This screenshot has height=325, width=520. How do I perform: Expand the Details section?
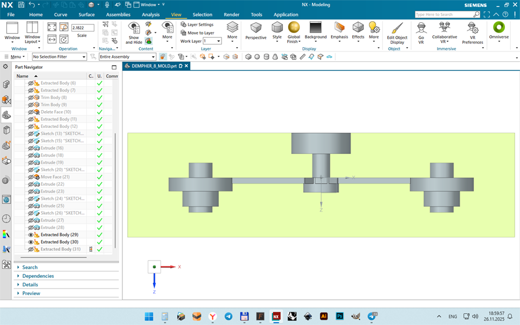[30, 284]
